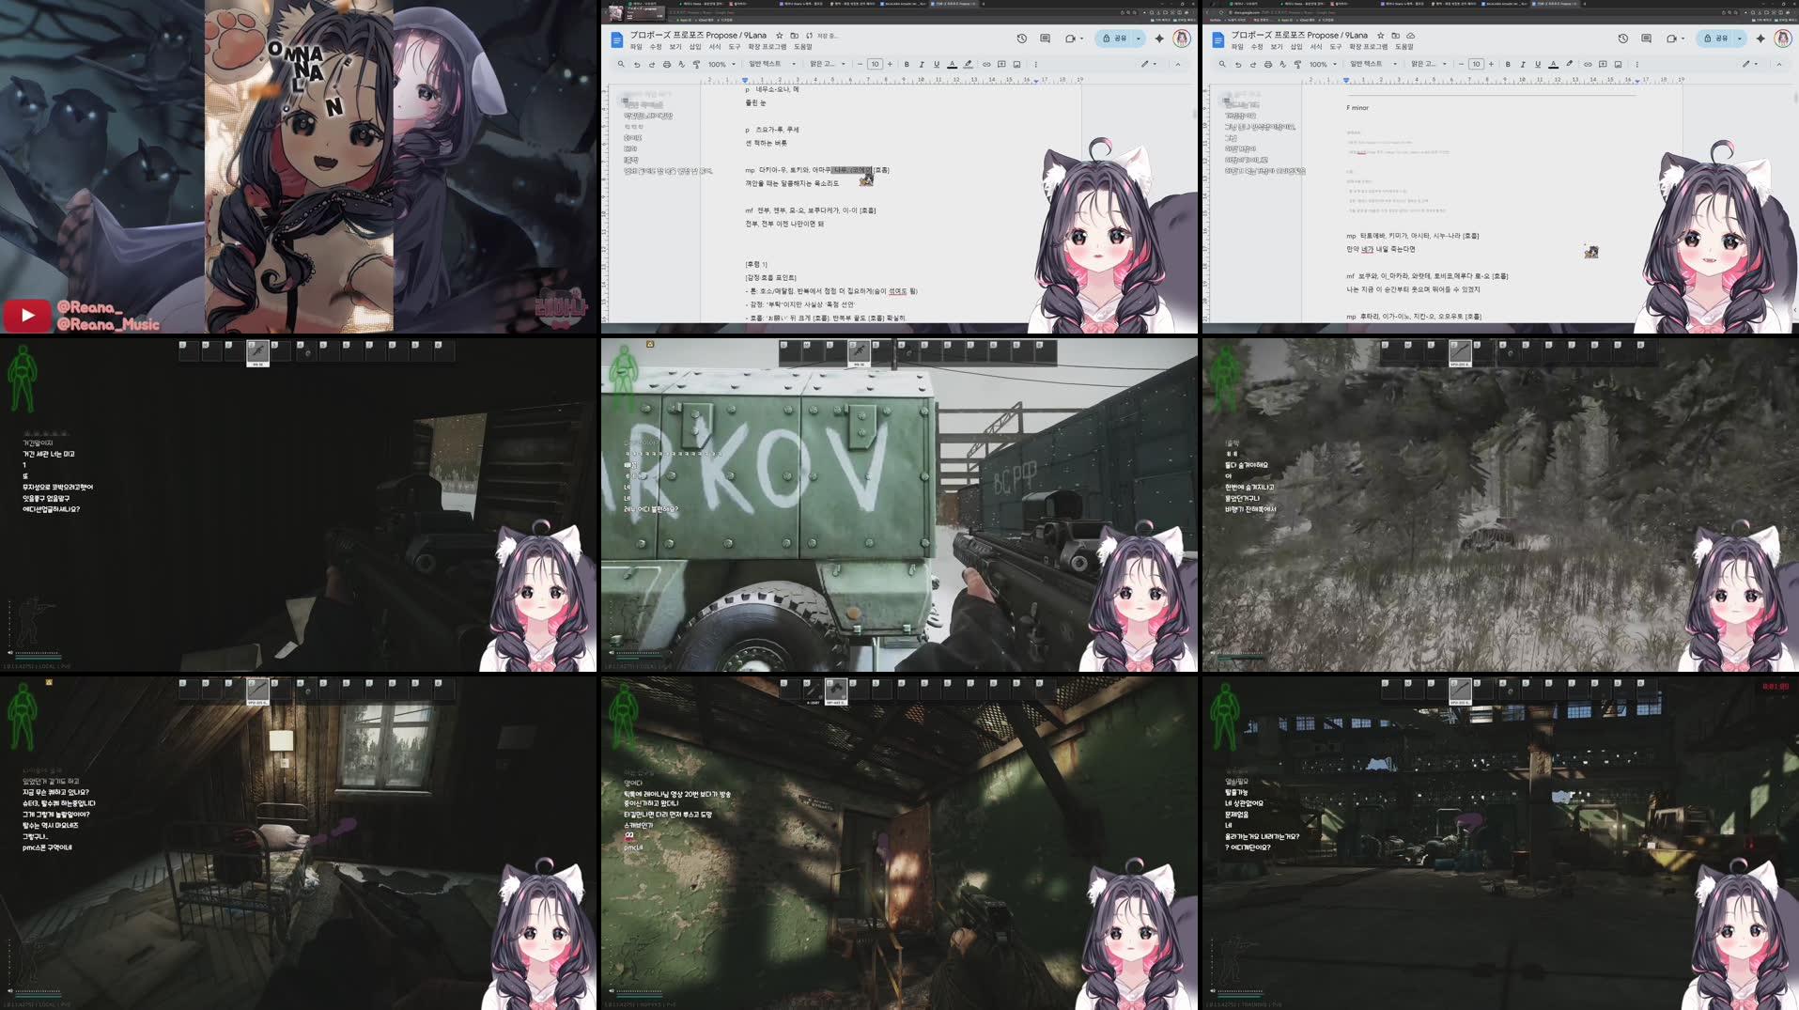
Task: Toggle bold formatting in the Docs toolbar
Action: [x=906, y=64]
